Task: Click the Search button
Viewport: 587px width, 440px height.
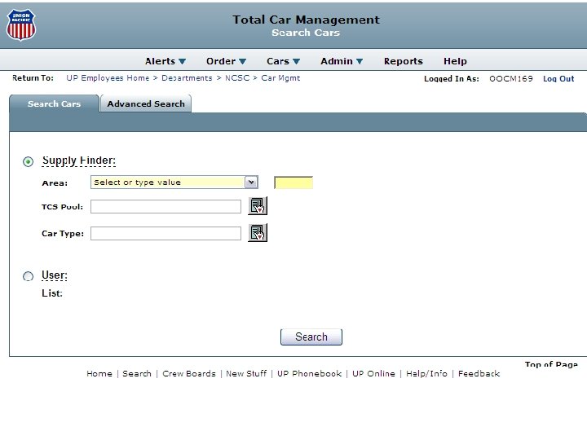Action: pyautogui.click(x=311, y=337)
